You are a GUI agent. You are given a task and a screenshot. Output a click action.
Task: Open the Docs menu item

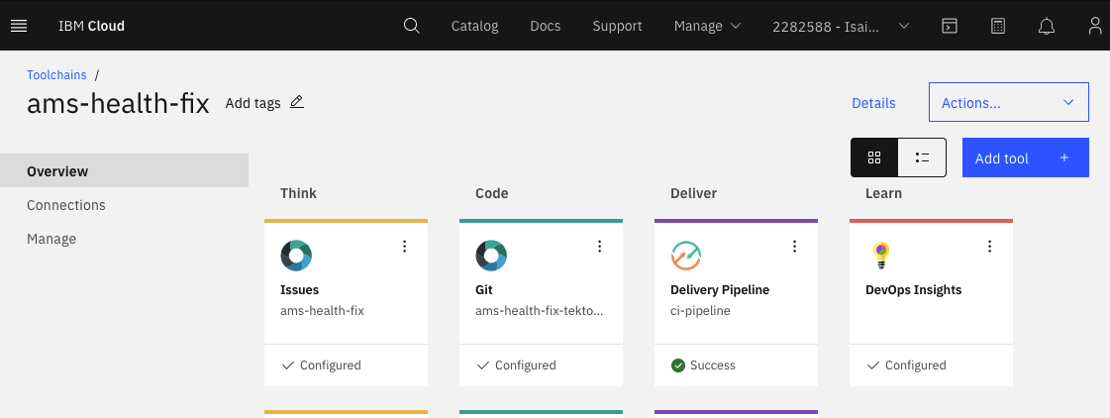(545, 26)
